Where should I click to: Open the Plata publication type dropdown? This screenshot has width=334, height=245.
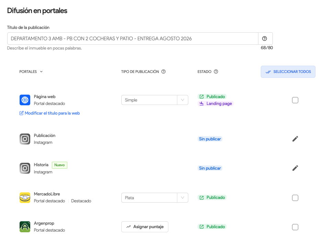[x=155, y=198]
